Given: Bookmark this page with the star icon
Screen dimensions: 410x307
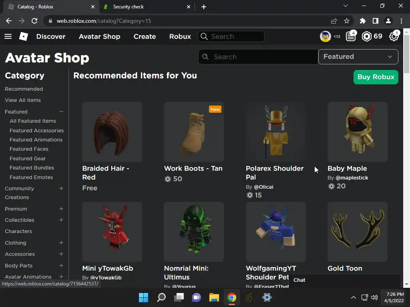Looking at the screenshot, I should pos(347,21).
